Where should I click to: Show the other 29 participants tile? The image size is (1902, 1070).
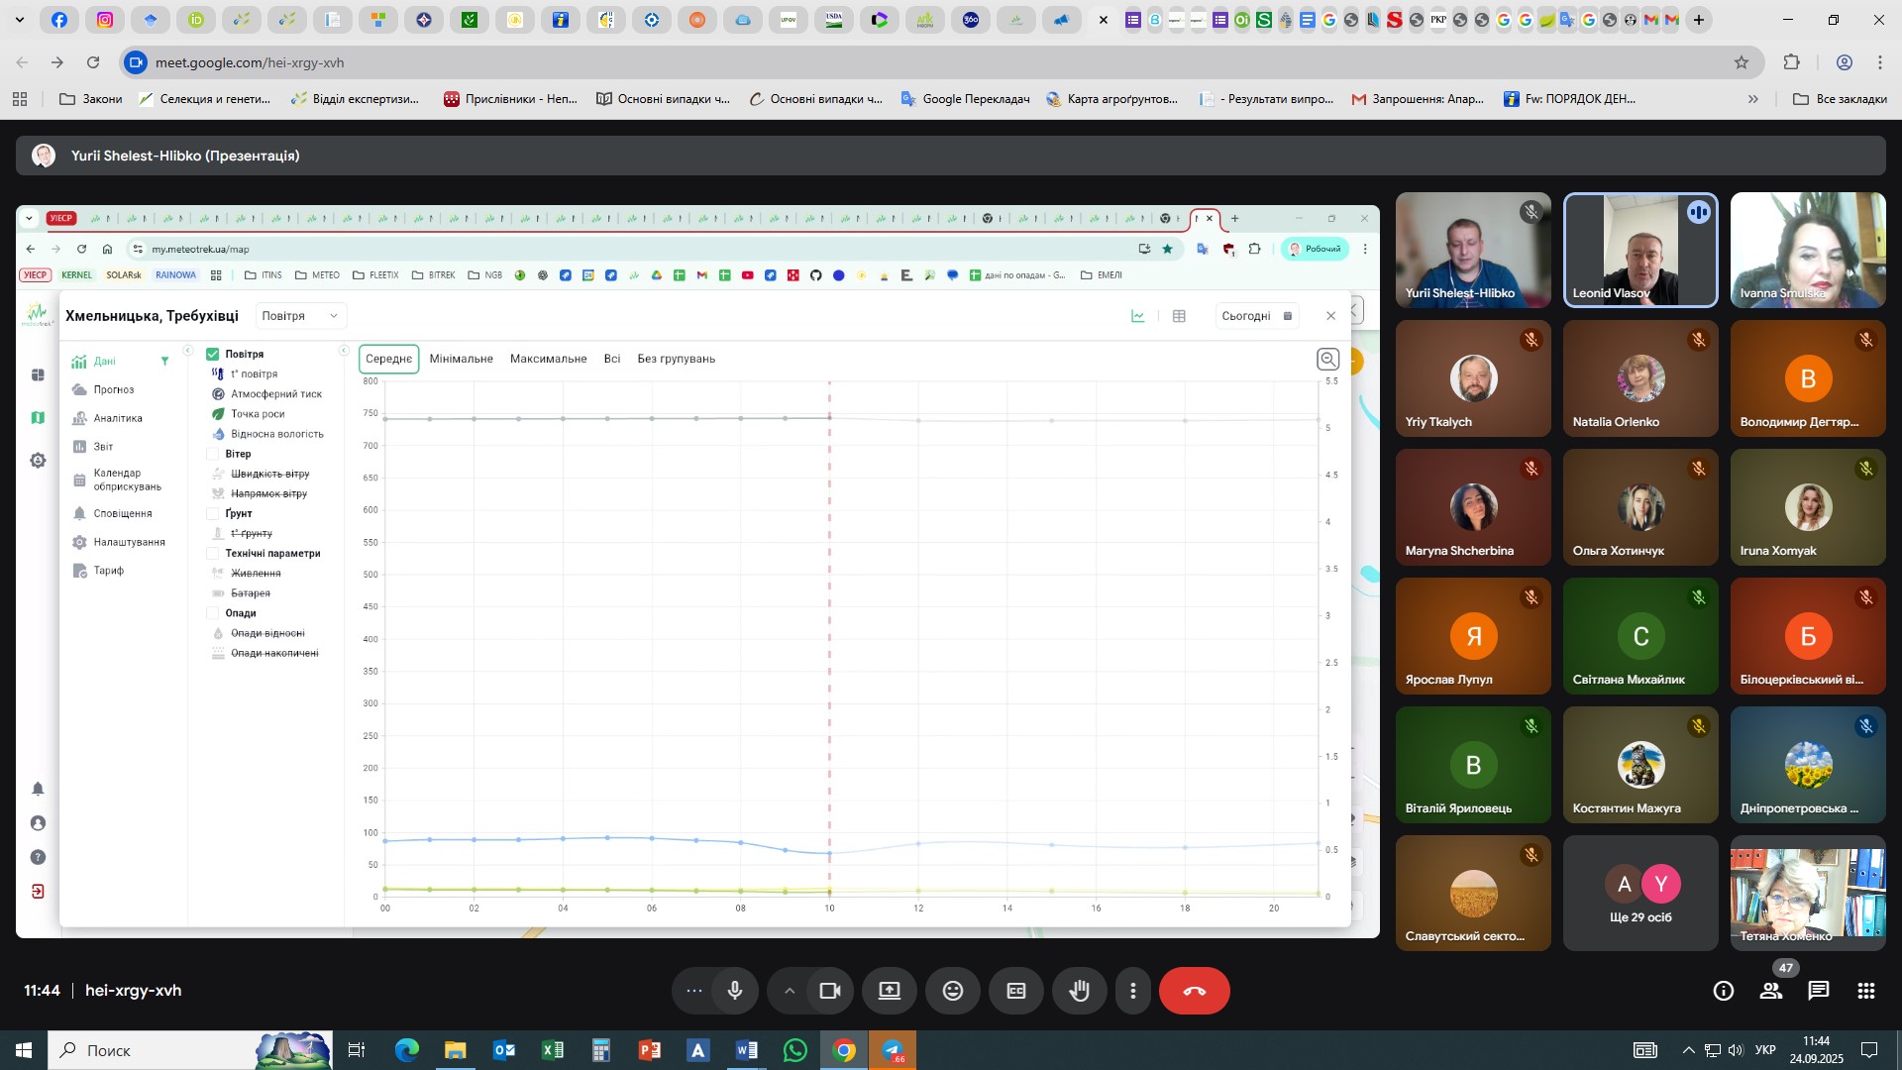[1640, 894]
